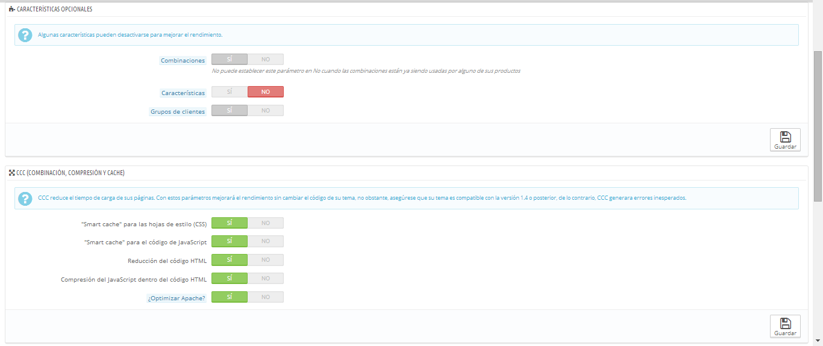Click the Smart cache JavaScript label
Screen dimensions: 823x346
click(145, 242)
